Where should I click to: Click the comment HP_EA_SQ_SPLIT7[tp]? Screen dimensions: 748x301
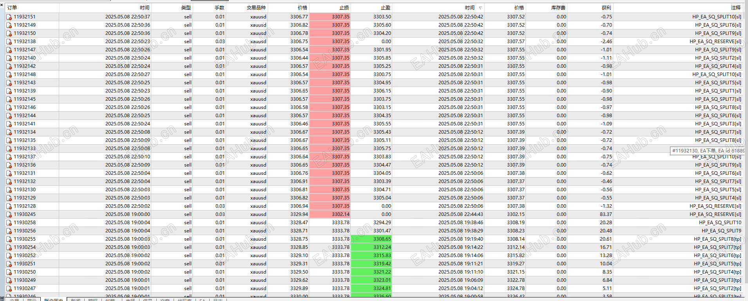717,247
